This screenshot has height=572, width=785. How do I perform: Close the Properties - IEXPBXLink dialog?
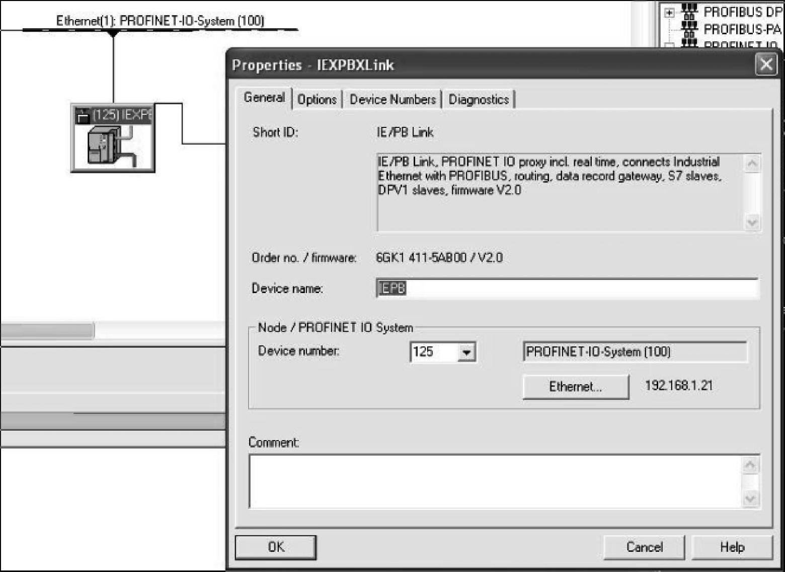tap(766, 64)
